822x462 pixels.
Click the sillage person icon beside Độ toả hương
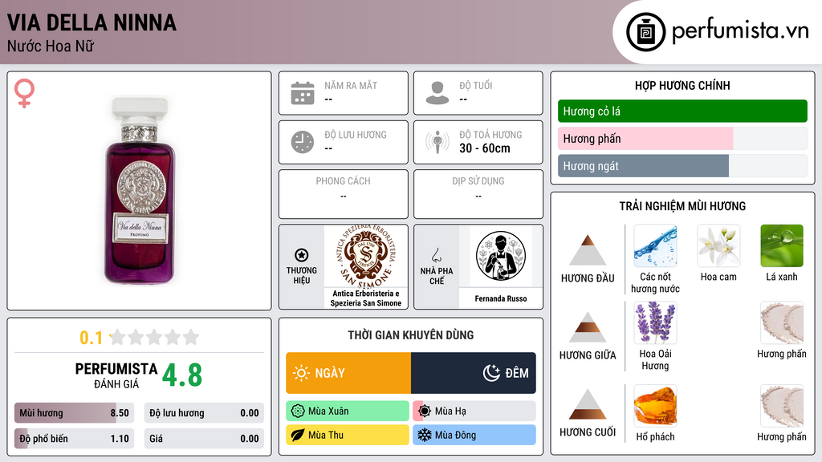coord(437,142)
